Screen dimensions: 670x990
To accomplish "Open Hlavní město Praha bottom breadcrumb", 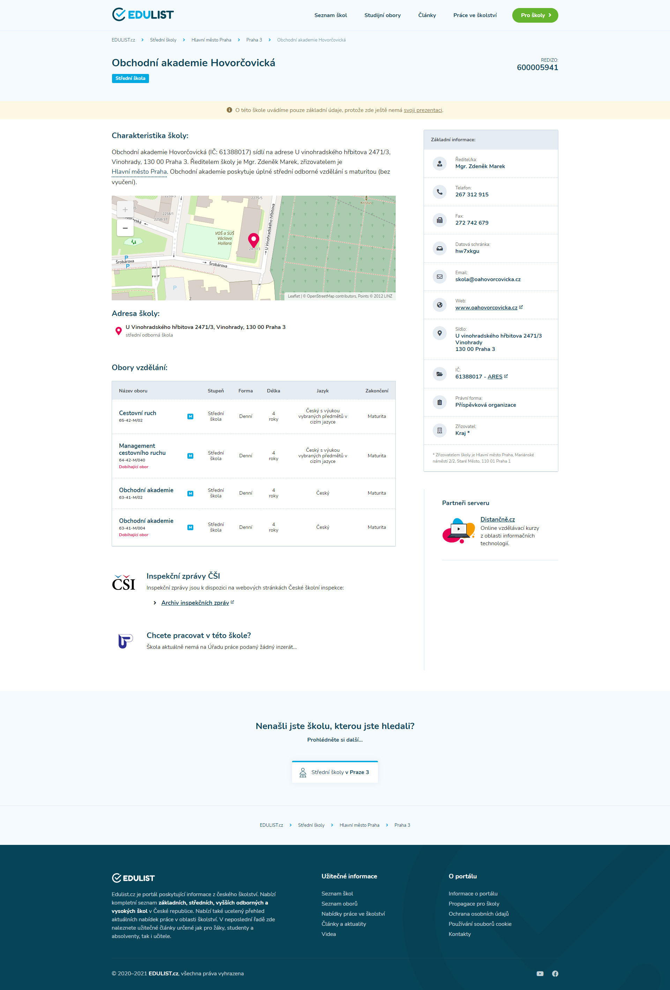I will tap(359, 825).
